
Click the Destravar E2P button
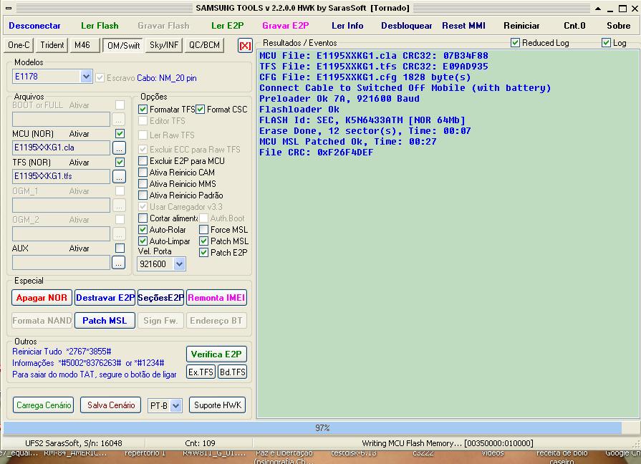105,298
